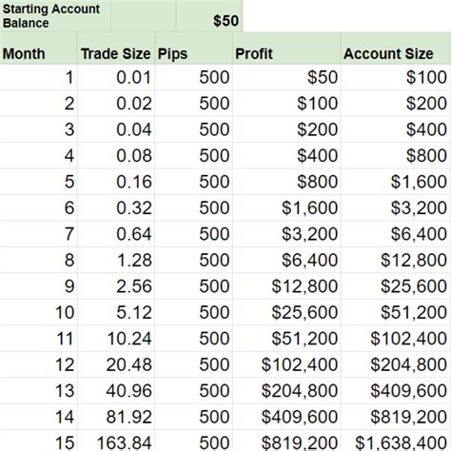Select the pips cell for month 10
The width and height of the screenshot is (451, 451).
[x=193, y=312]
